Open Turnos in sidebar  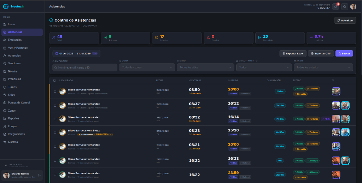point(22,87)
